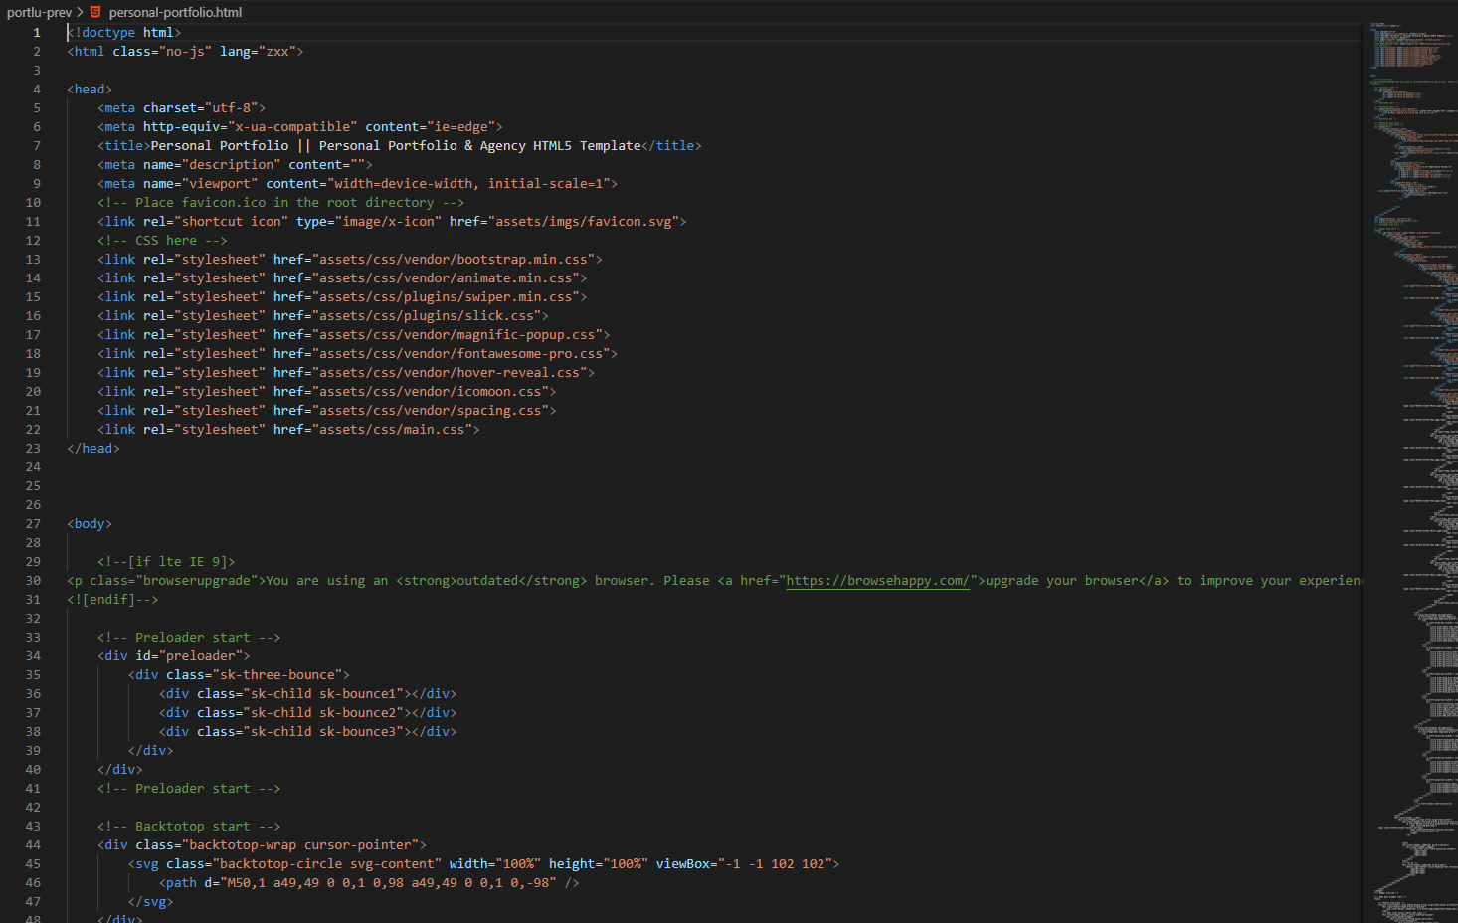Click the opening head tag
Viewport: 1458px width, 923px height.
(90, 90)
